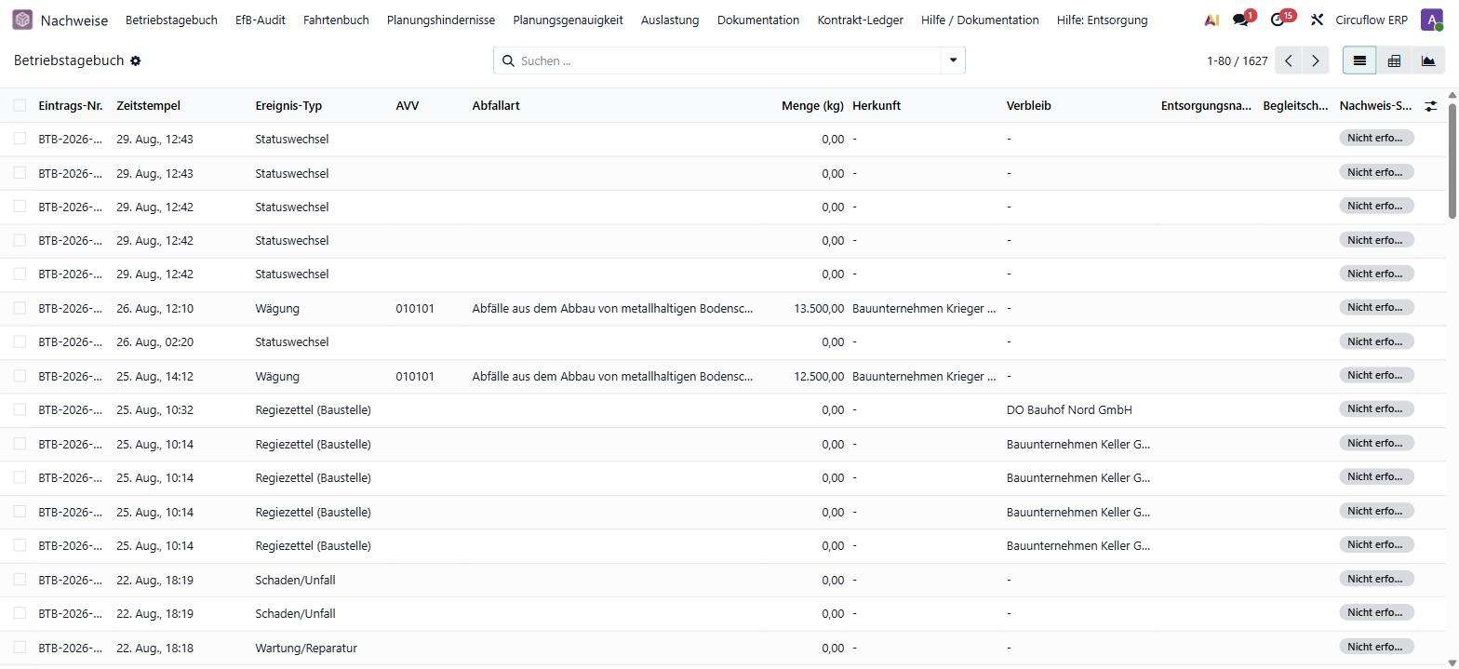Image resolution: width=1459 pixels, height=669 pixels.
Task: Go to next page of records
Action: 1315,60
